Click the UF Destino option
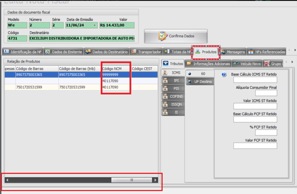Image resolution: width=297 pixels, height=194 pixels. 200,82
